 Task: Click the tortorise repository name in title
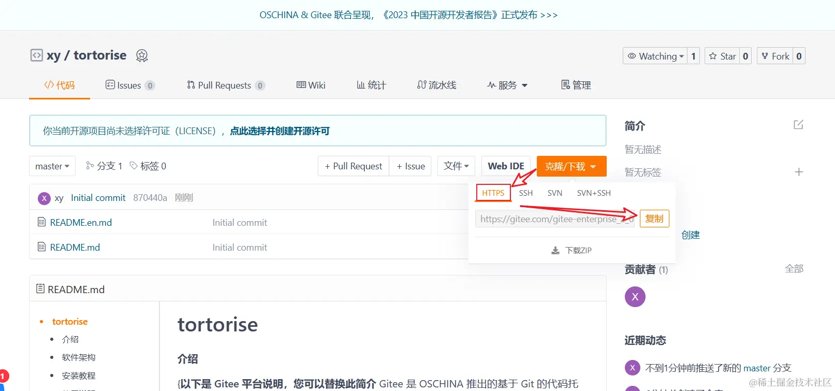pos(100,55)
